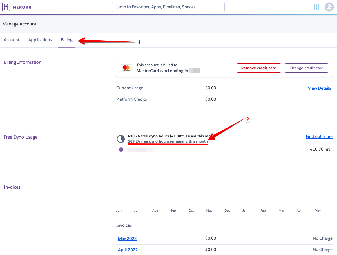The width and height of the screenshot is (337, 255).
Task: Click the purple Invoices section title
Action: tap(12, 187)
